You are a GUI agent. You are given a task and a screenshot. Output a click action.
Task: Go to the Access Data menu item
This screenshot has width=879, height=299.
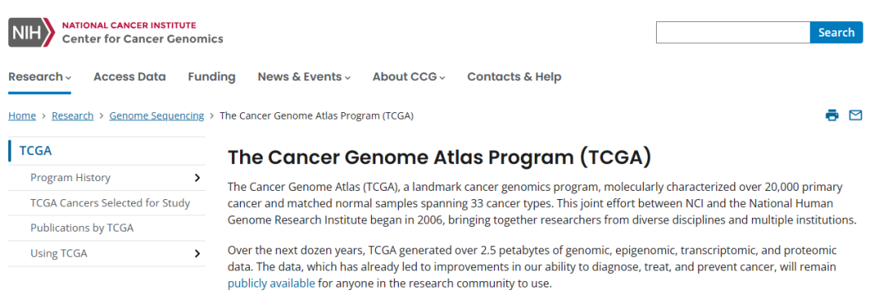click(129, 76)
